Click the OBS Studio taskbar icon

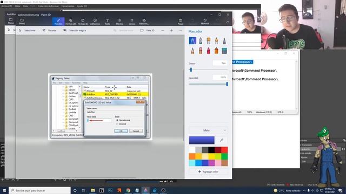163,190
